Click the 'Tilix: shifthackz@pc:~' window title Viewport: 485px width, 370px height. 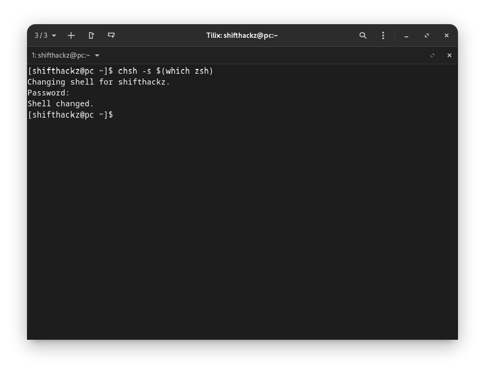tap(242, 35)
